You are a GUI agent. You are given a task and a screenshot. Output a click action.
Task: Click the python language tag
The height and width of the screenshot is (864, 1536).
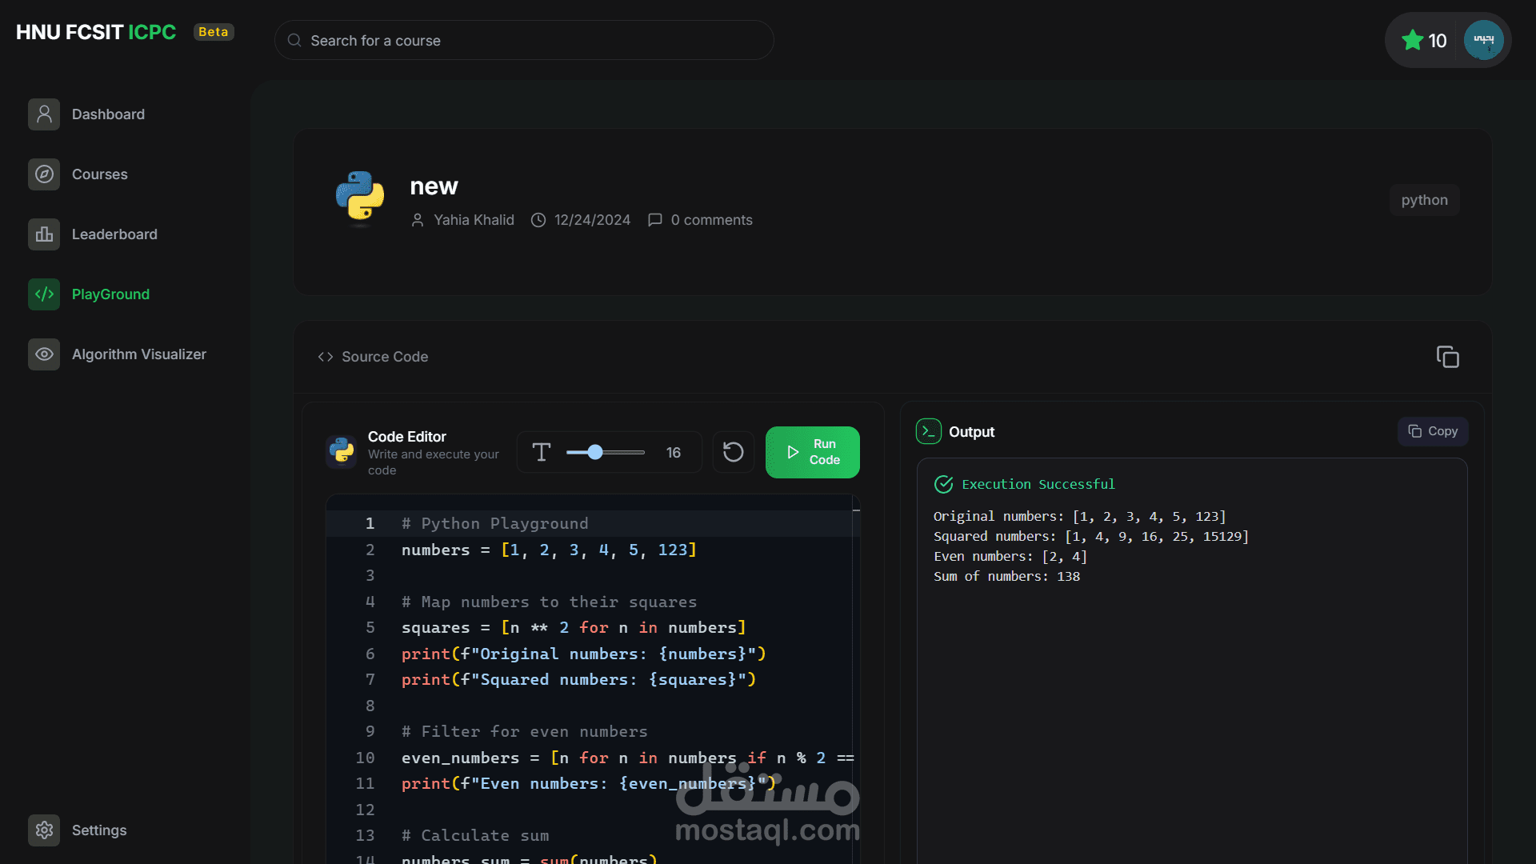(1424, 200)
